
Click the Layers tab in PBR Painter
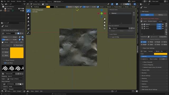click(x=147, y=15)
